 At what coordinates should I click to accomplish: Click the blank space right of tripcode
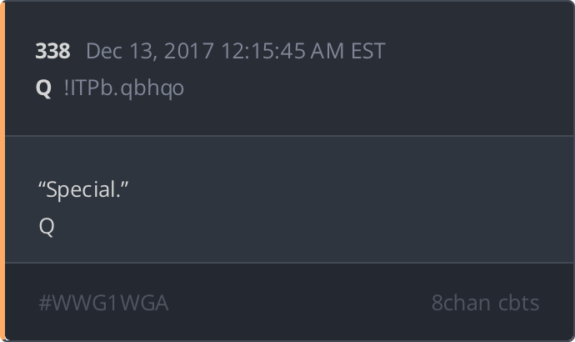pyautogui.click(x=367, y=88)
